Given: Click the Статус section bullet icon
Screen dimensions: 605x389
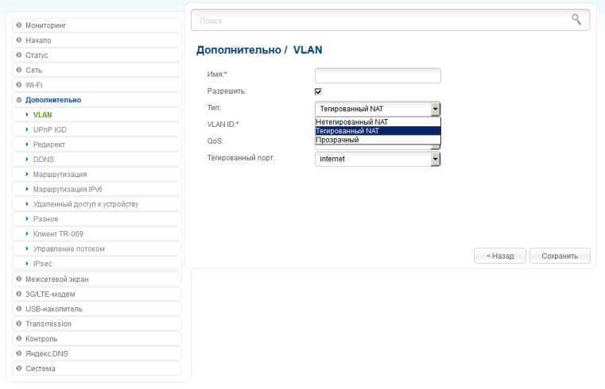Looking at the screenshot, I should coord(18,55).
